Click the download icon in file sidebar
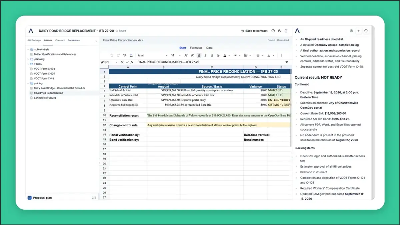The height and width of the screenshot is (225, 400). [x=96, y=41]
